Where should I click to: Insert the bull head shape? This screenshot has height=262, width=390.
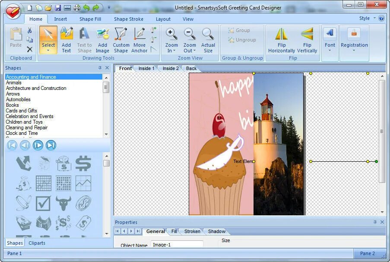(x=63, y=203)
